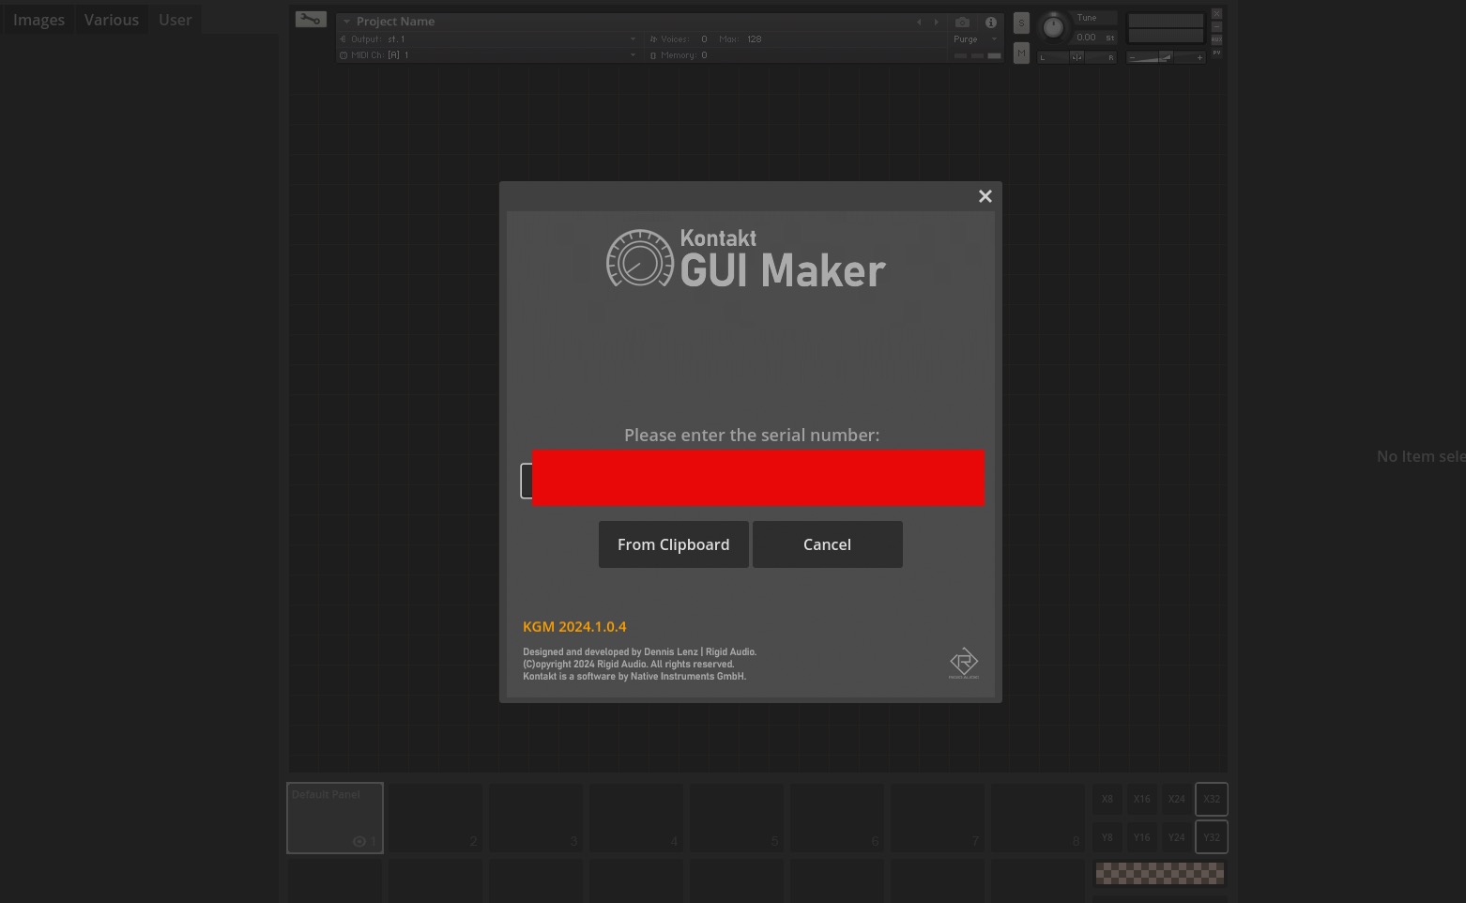
Task: Toggle the Mute M button
Action: 1021,53
